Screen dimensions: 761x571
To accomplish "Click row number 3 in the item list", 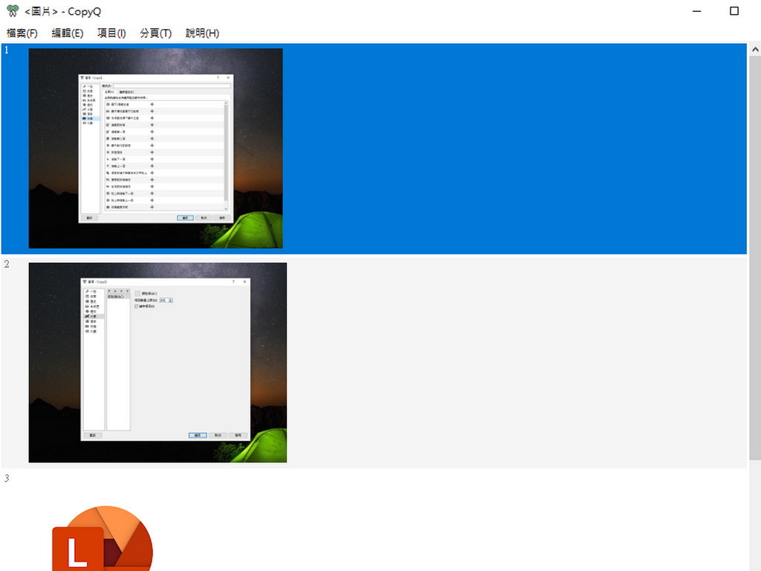I will (x=7, y=478).
